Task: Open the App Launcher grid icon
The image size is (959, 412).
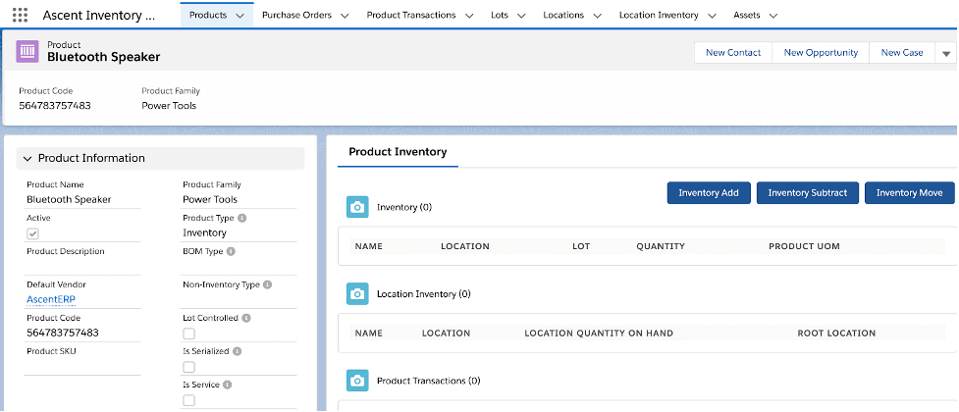Action: [20, 16]
